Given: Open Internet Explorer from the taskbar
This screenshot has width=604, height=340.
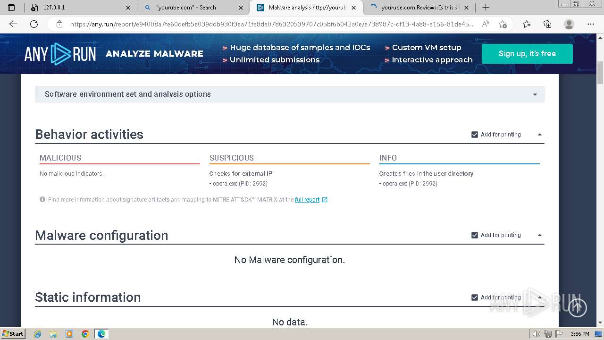Looking at the screenshot, I should point(37,334).
